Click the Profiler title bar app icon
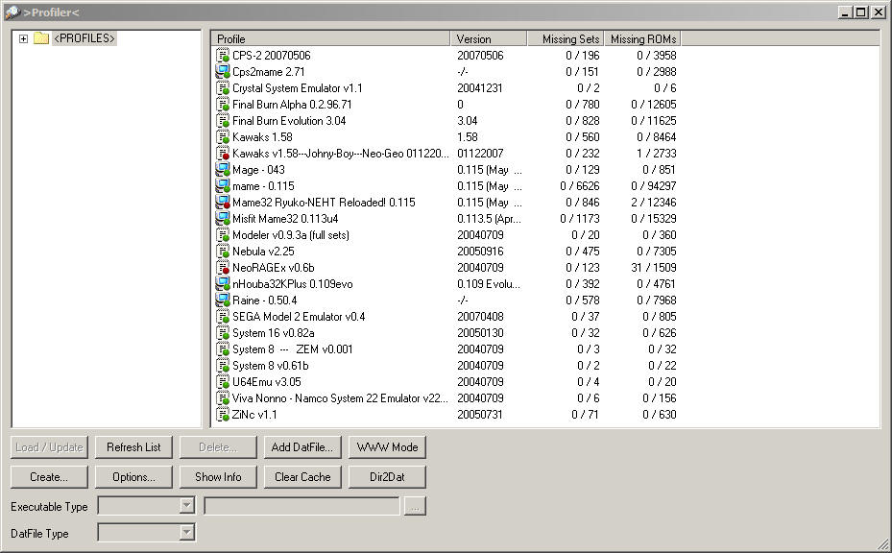This screenshot has width=892, height=553. coord(12,12)
